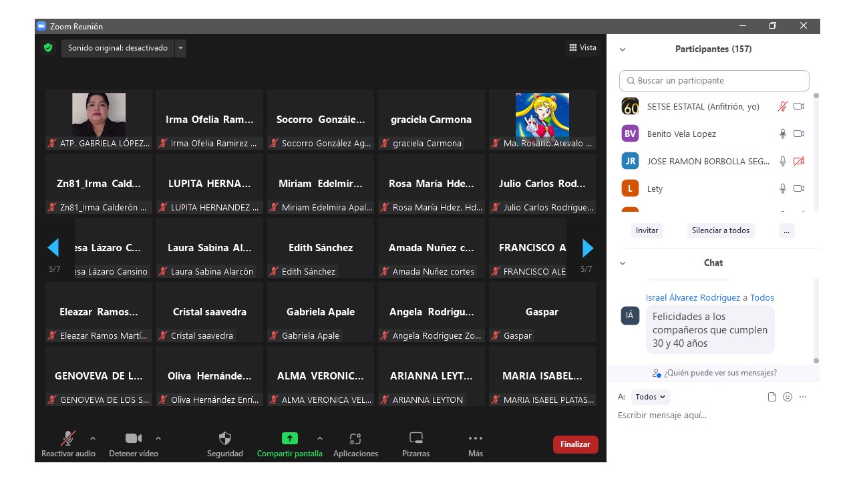The width and height of the screenshot is (855, 481).
Task: Select Laura Sabina Alarcòn video tile
Action: [210, 249]
